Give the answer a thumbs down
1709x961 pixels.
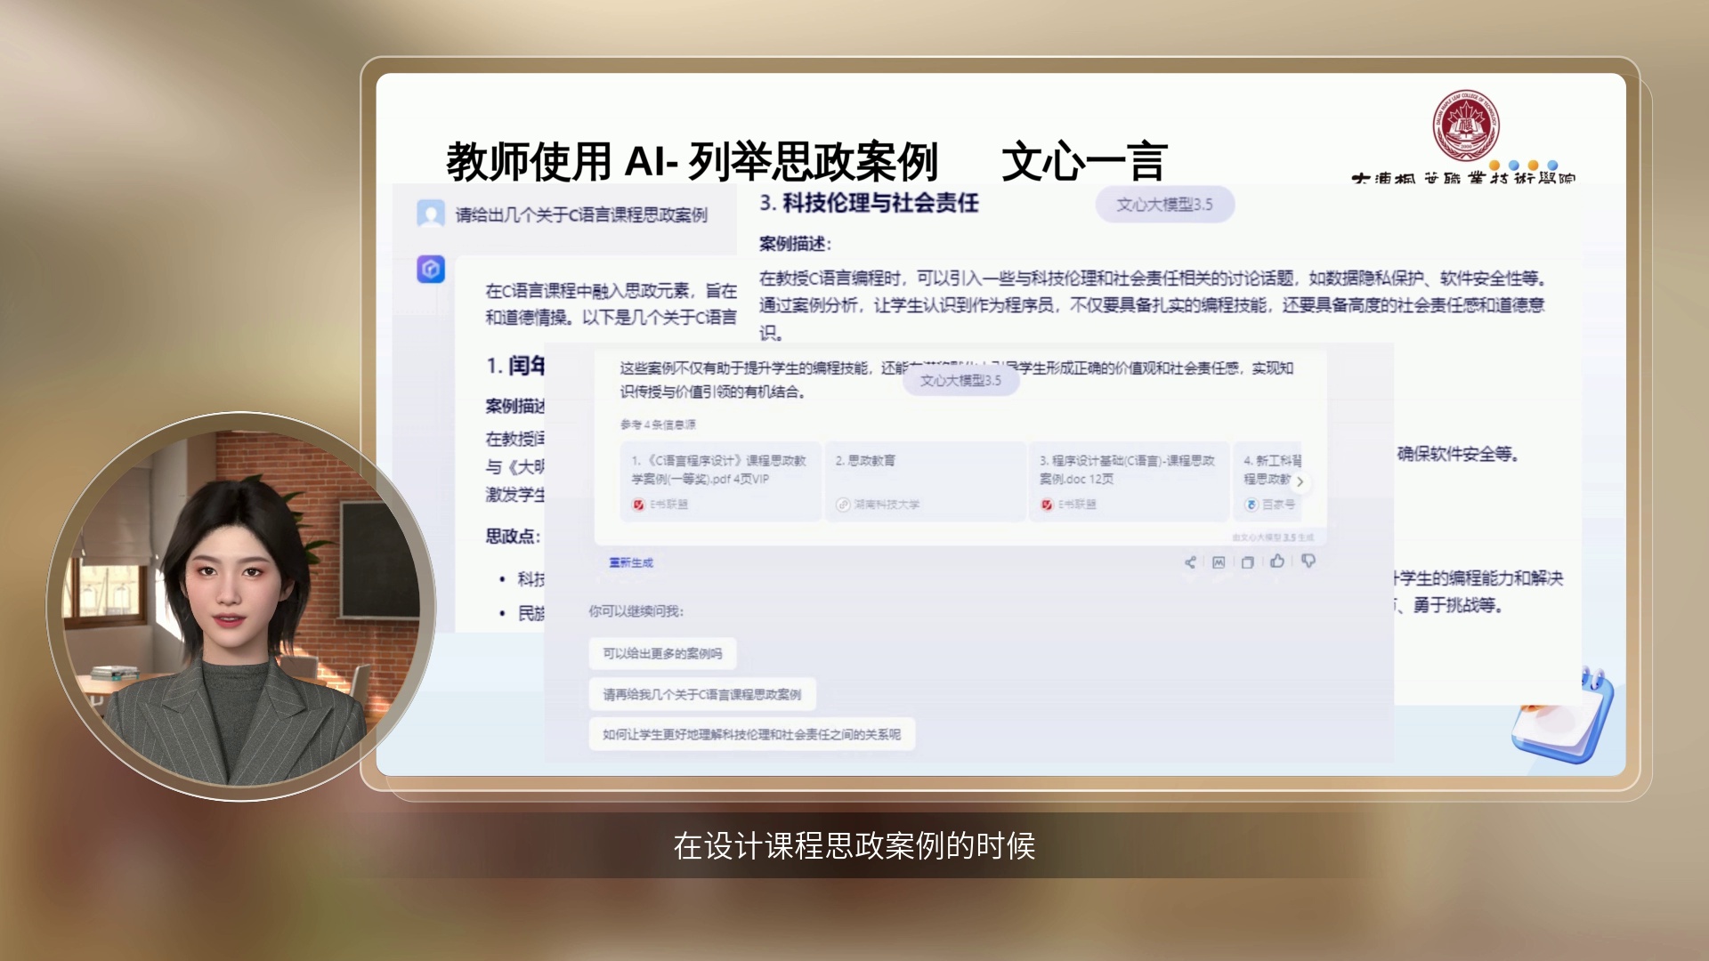(1308, 561)
